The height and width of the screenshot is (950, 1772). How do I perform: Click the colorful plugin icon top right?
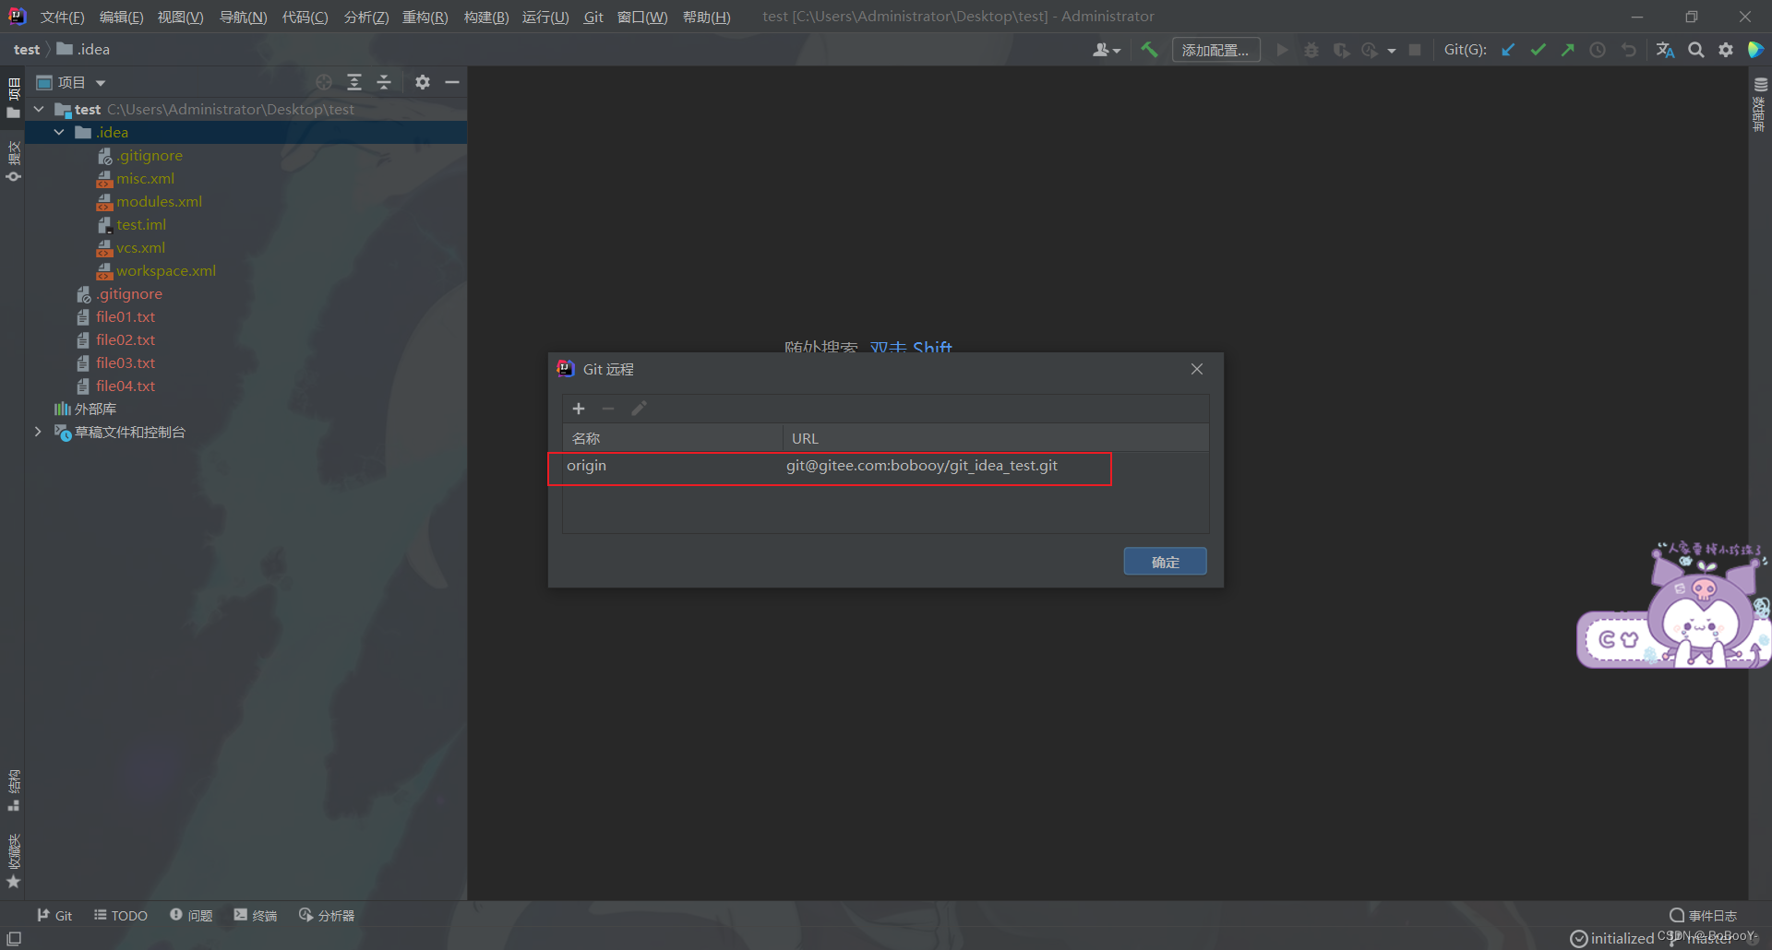click(x=1755, y=50)
